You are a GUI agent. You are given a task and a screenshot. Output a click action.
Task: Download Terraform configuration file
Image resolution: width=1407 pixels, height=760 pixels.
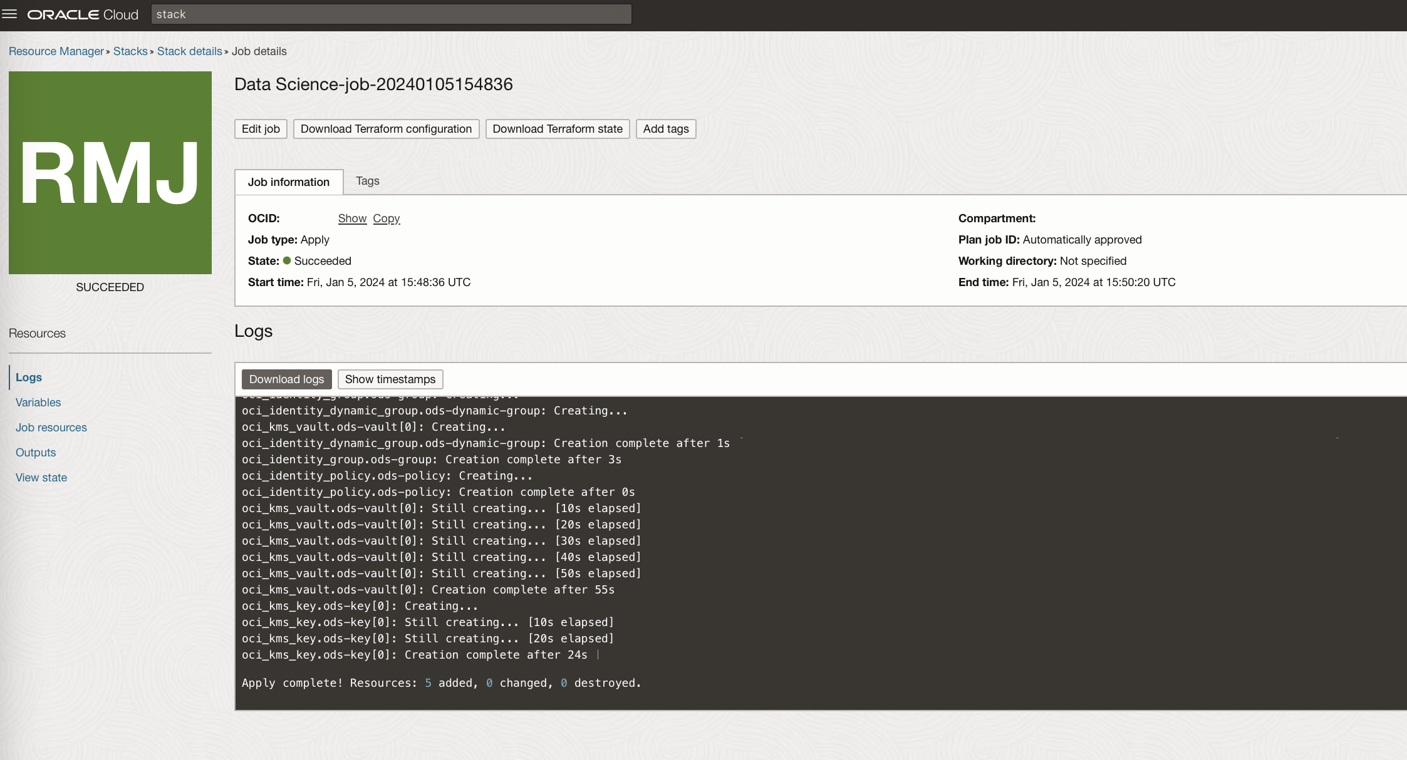click(x=386, y=129)
